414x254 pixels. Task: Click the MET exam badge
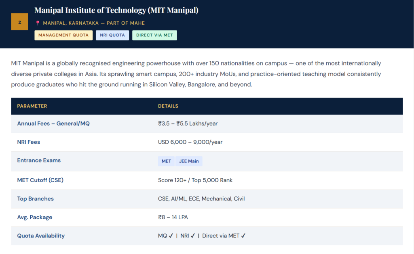point(166,161)
